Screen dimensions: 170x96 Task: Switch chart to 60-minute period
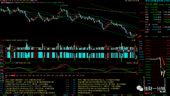point(27,1)
